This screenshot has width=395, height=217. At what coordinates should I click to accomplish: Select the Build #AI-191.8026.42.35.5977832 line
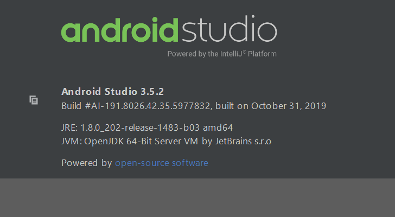tap(194, 106)
